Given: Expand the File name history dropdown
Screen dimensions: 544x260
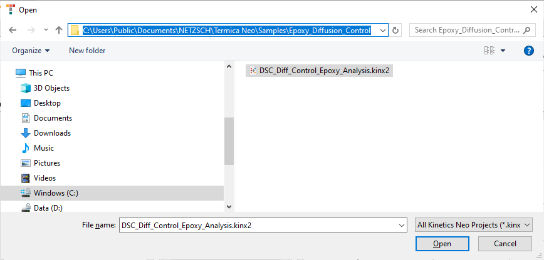Looking at the screenshot, I should coord(401,225).
